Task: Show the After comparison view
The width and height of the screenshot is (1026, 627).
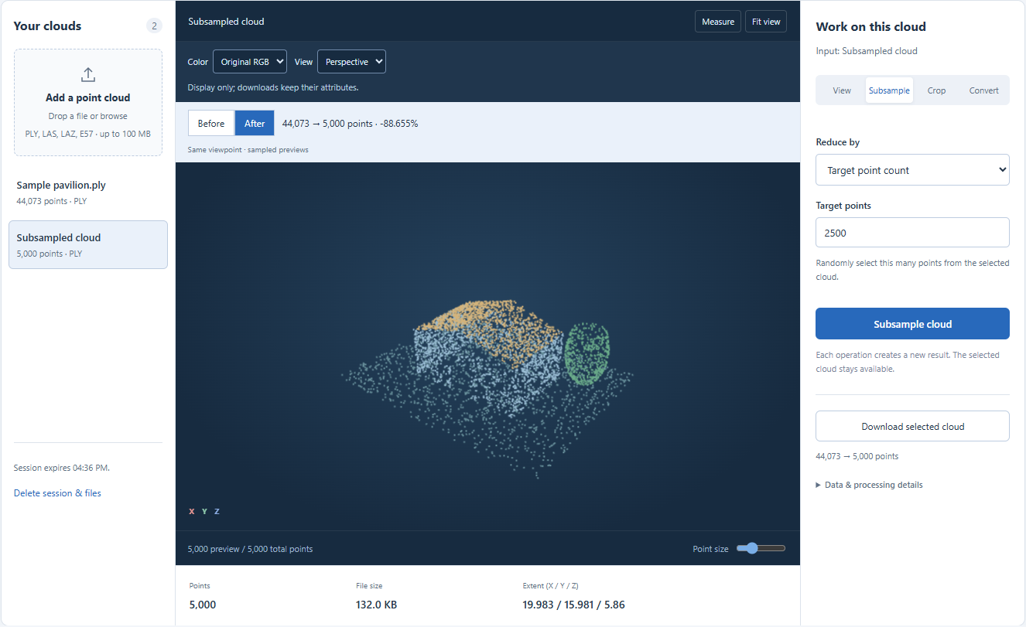Action: (255, 123)
